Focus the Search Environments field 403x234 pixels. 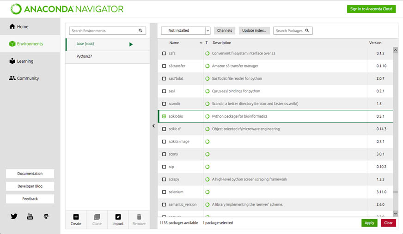click(107, 30)
